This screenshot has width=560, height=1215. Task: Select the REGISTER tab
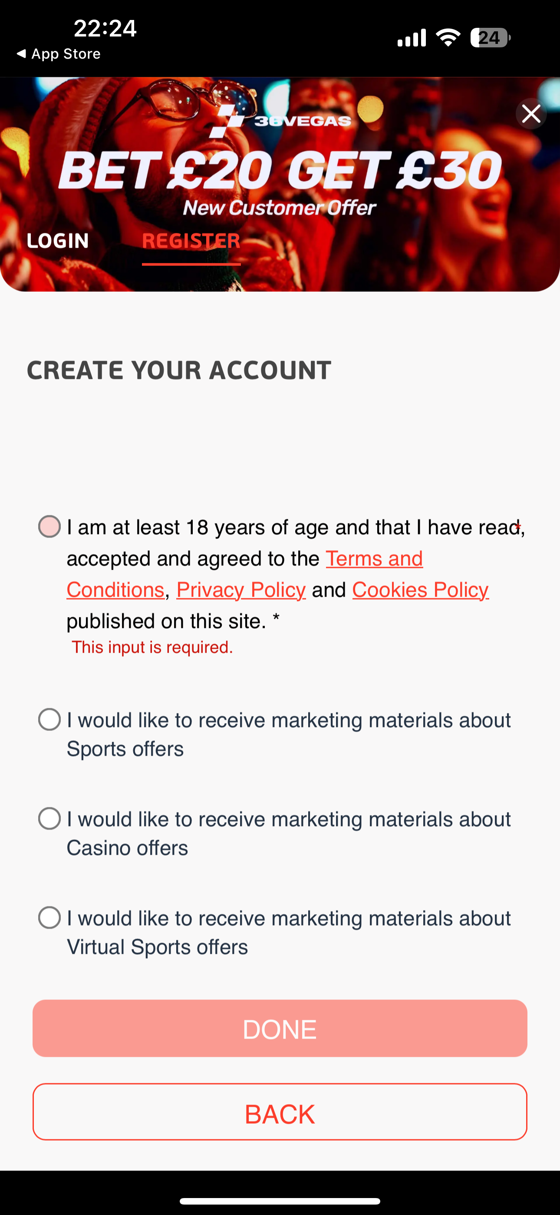pos(191,241)
